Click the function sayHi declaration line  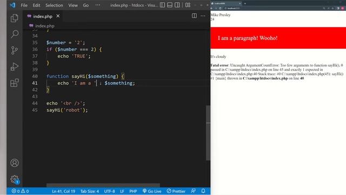(x=85, y=76)
